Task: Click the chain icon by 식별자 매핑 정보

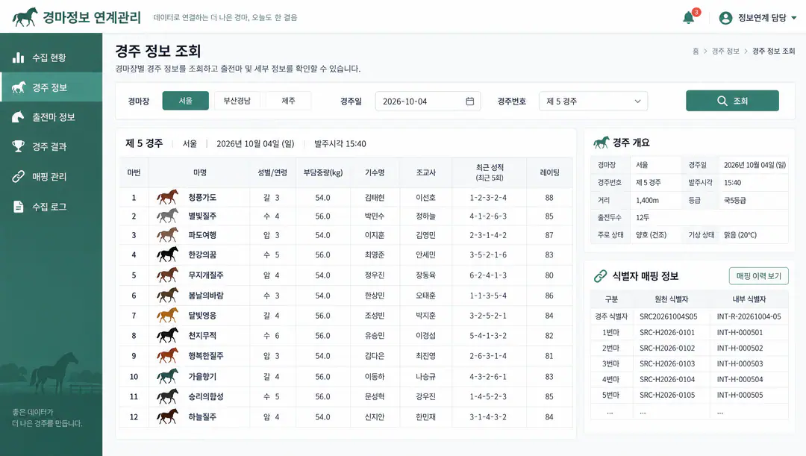Action: 600,276
